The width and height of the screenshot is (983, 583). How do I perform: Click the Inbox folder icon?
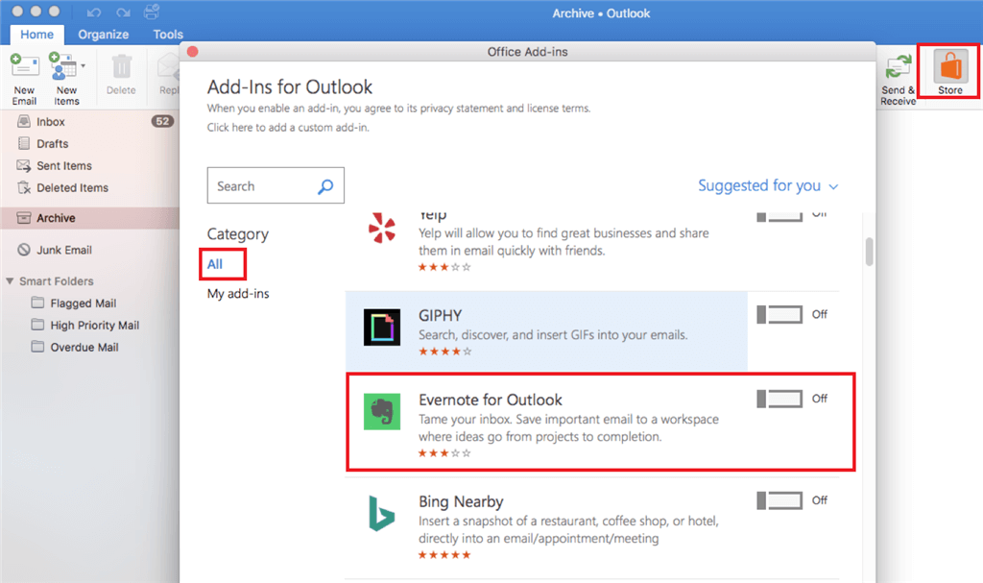(x=24, y=121)
